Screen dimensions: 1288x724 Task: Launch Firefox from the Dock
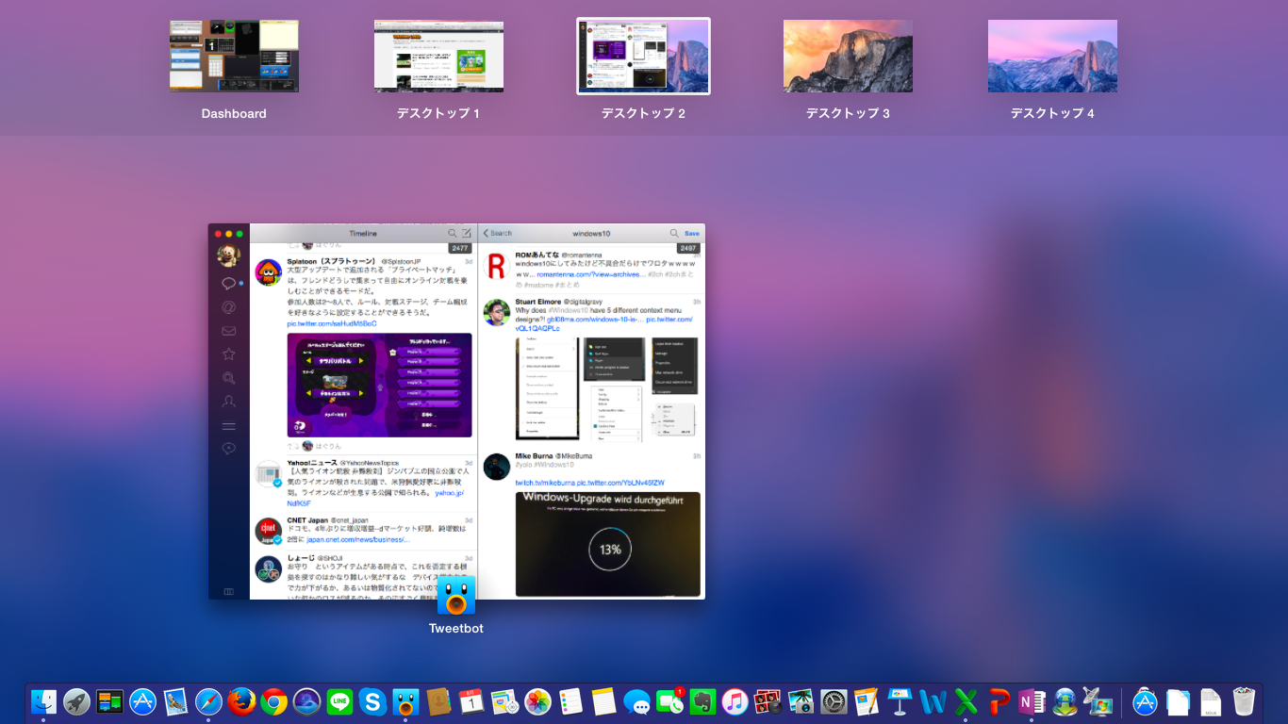click(x=241, y=701)
